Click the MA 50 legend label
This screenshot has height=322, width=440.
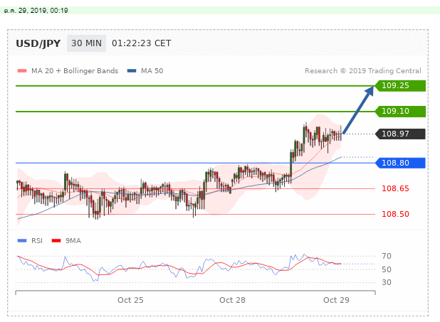click(x=152, y=71)
